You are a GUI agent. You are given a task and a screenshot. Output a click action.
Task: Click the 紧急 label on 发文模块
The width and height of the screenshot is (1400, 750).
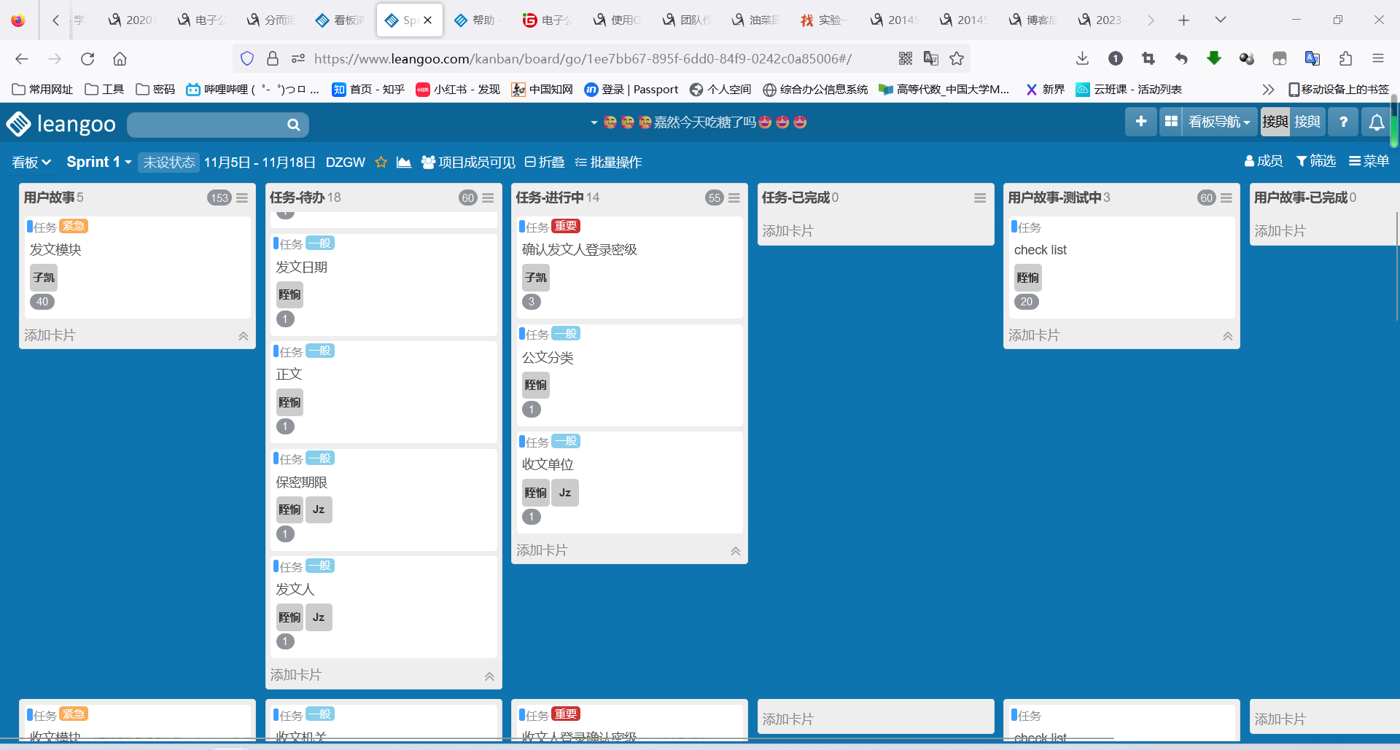coord(73,227)
